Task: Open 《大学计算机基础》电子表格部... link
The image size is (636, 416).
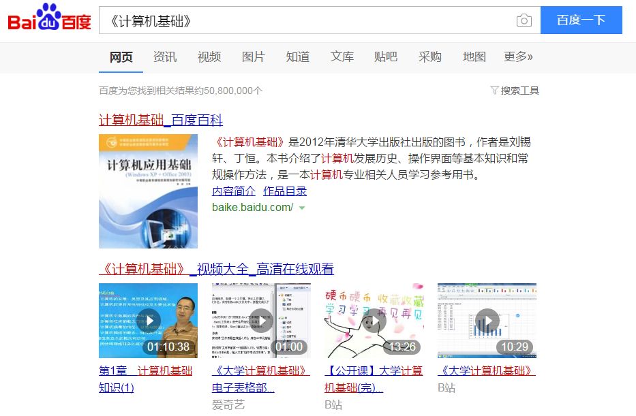Action: 261,379
